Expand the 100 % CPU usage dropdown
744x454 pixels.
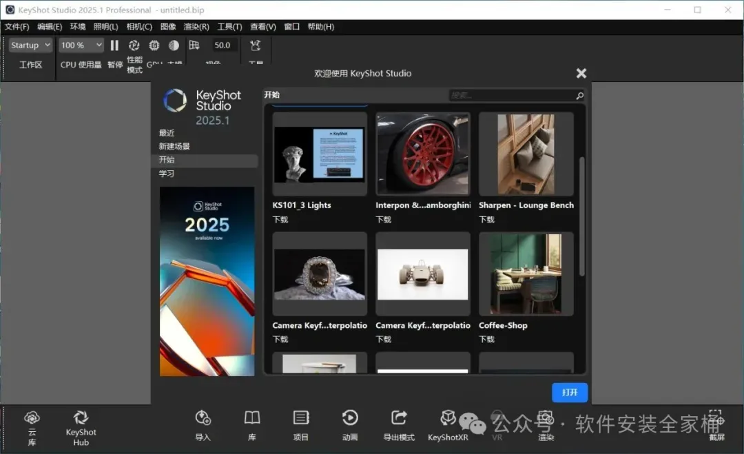pyautogui.click(x=81, y=45)
